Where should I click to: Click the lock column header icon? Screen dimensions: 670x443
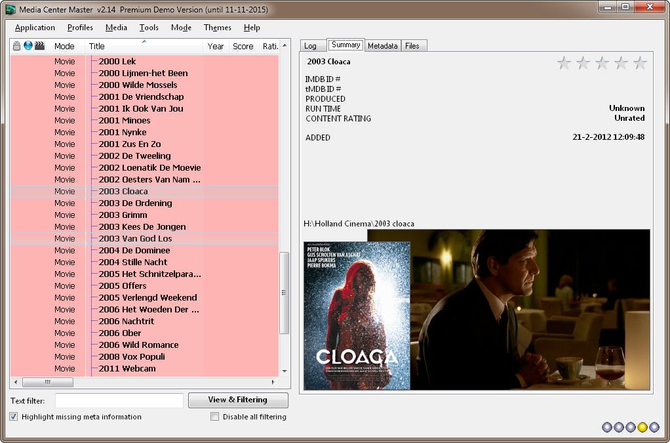[16, 46]
